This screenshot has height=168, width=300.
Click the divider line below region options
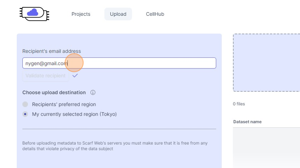119,129
